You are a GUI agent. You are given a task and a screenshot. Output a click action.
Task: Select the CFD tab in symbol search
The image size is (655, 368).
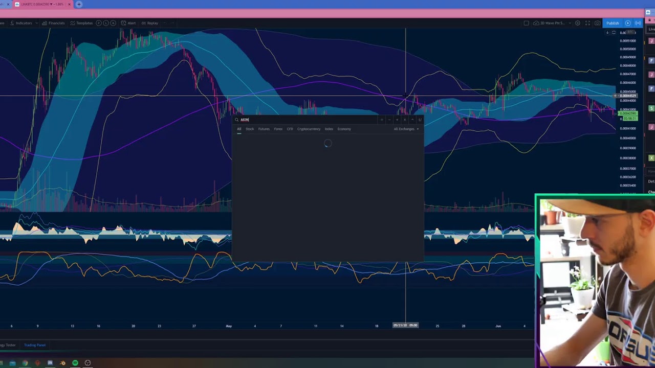290,129
